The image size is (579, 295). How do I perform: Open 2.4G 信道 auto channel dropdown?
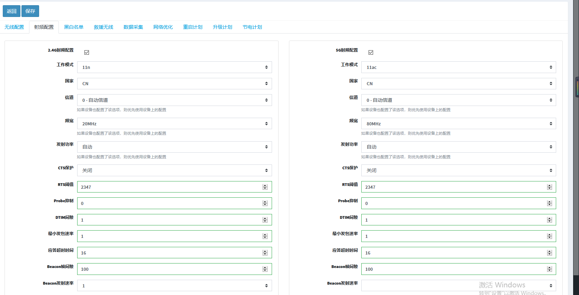pyautogui.click(x=174, y=100)
